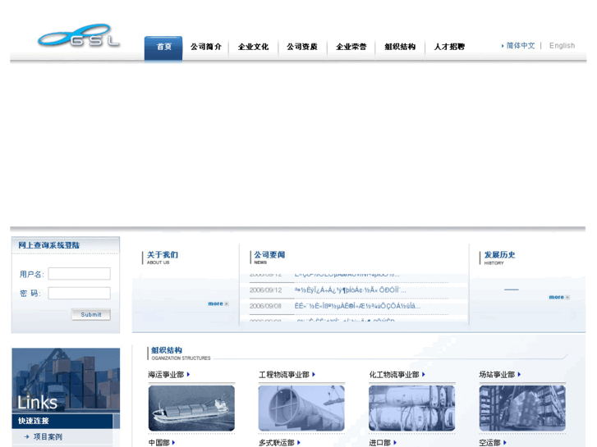Open 场站事业部 department link

tap(497, 375)
